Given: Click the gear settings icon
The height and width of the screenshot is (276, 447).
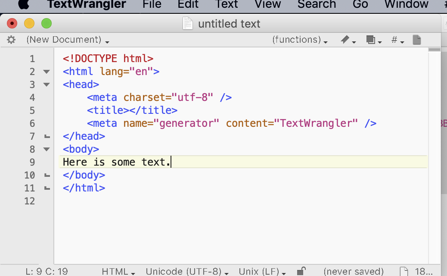Looking at the screenshot, I should [x=11, y=39].
